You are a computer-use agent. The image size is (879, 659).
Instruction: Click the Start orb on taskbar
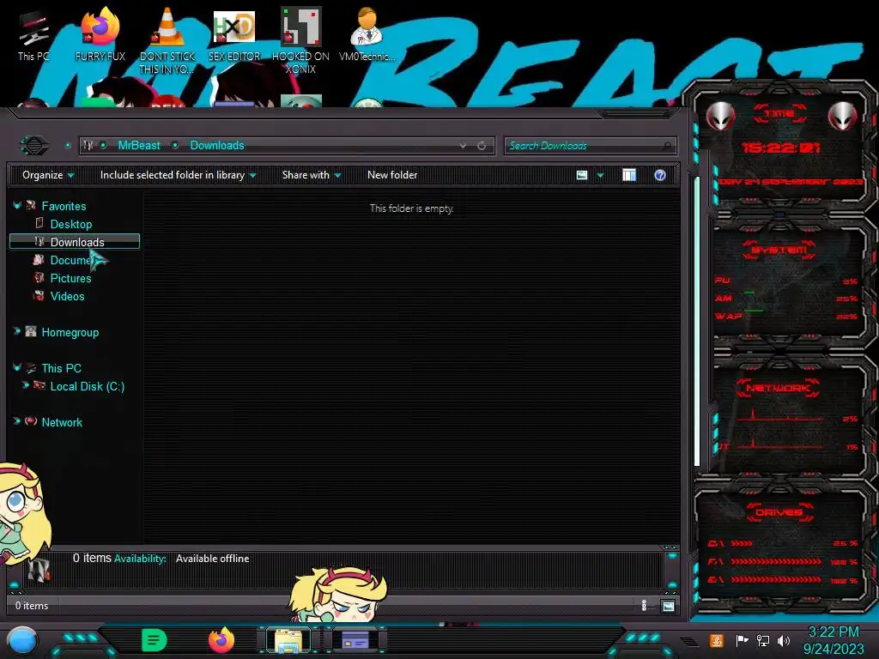point(22,641)
